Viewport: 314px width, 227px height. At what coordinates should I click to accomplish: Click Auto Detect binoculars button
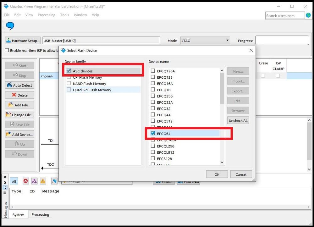(x=19, y=85)
